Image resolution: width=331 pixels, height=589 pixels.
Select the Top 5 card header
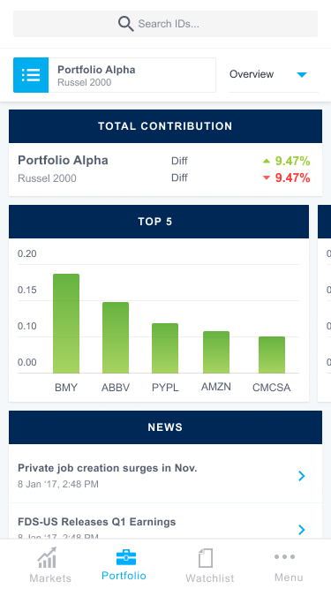[x=159, y=222]
